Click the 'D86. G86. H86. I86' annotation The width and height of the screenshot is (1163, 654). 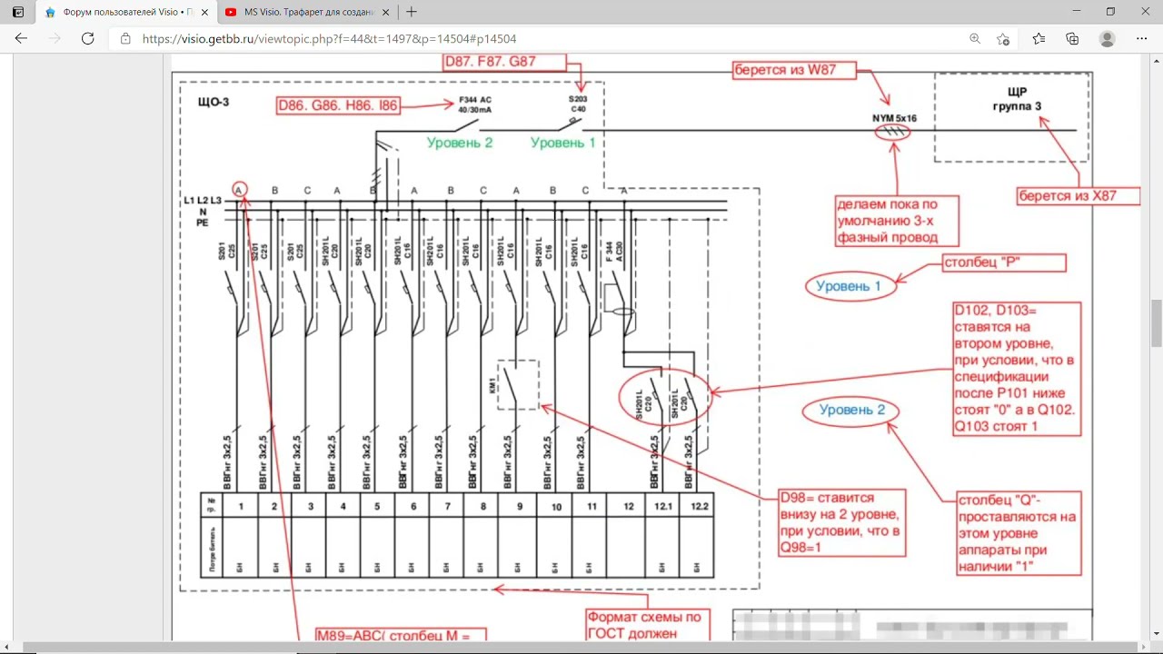340,106
